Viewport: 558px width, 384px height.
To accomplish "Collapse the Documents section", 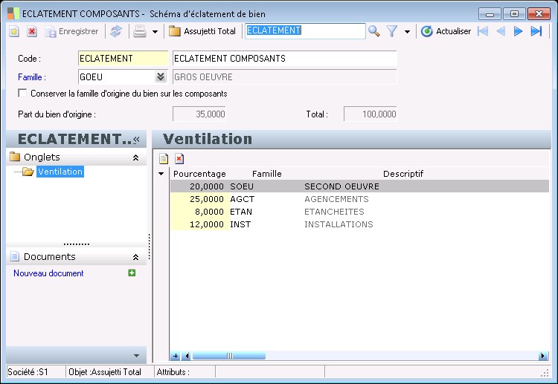I will [x=135, y=257].
